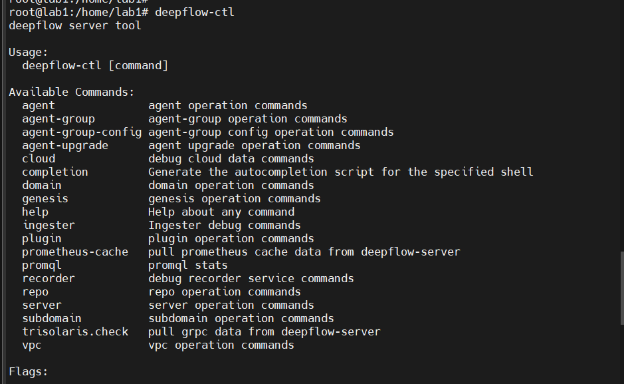Click 'agent-group-config' in the command list
This screenshot has height=384, width=624.
(x=82, y=132)
